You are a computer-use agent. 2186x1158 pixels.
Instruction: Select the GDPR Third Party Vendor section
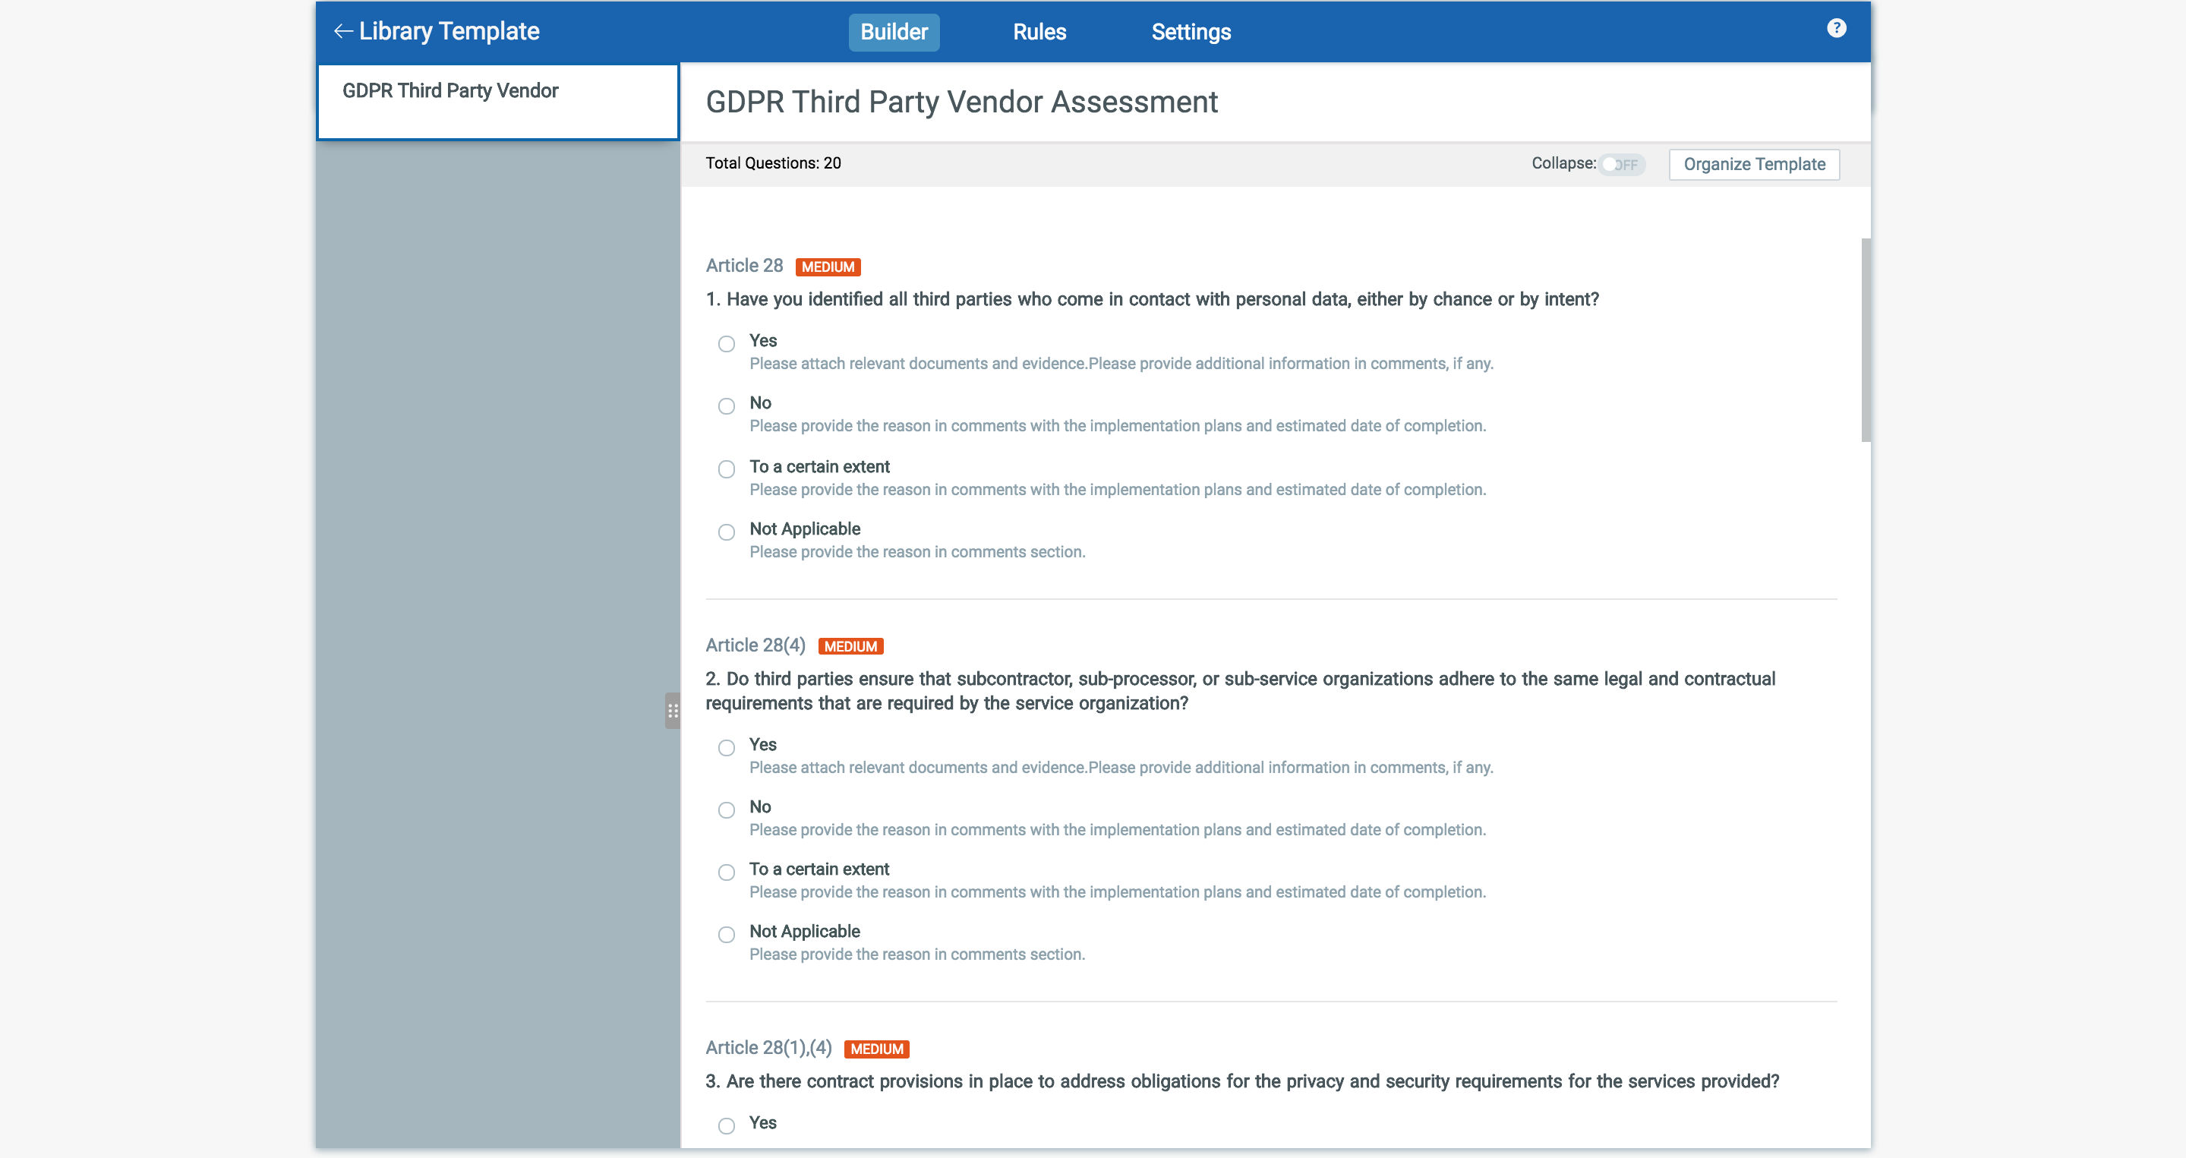point(497,102)
